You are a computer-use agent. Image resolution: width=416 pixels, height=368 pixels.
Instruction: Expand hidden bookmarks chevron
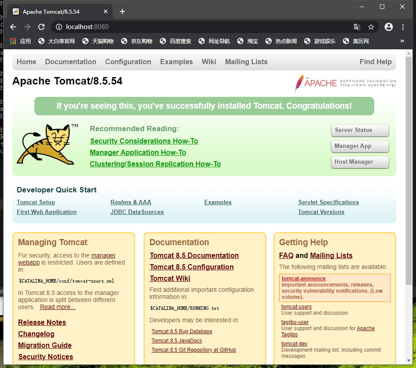[402, 41]
